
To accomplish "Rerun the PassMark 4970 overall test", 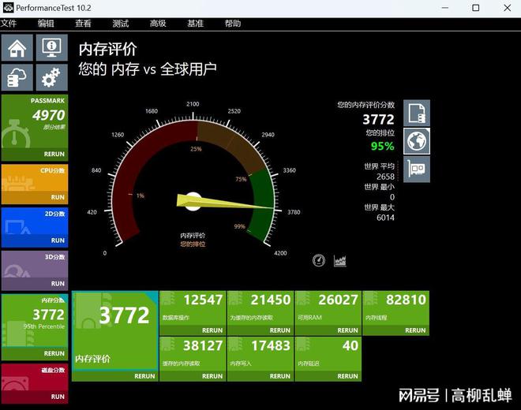I will 54,154.
